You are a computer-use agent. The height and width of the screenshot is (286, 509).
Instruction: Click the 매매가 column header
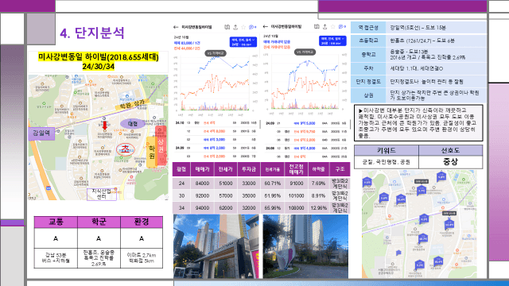202,169
